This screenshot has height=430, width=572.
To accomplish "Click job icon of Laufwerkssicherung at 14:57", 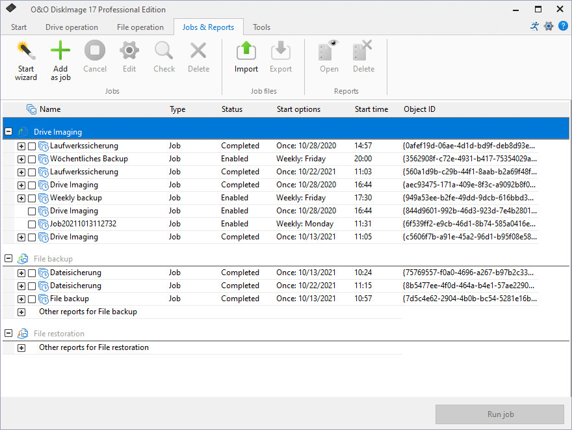I will [44, 146].
